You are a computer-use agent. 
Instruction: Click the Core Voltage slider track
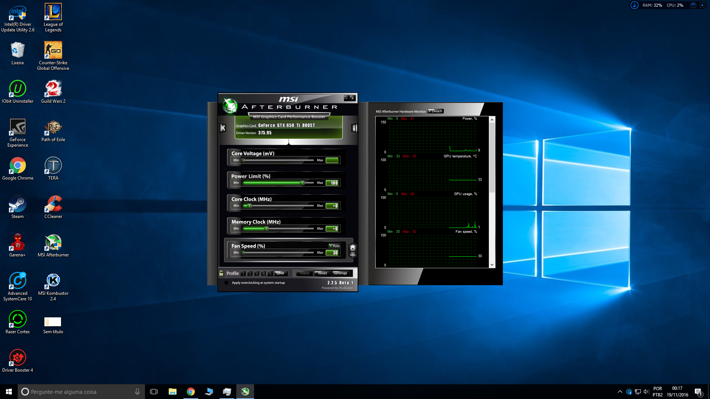click(278, 160)
